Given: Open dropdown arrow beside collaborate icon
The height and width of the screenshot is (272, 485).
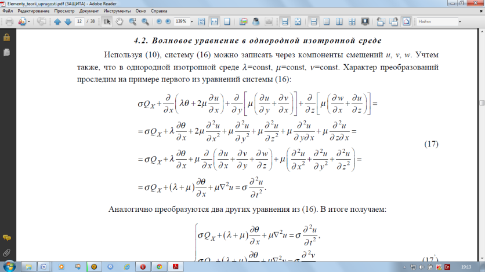Looking at the screenshot, I should pyautogui.click(x=29, y=21).
